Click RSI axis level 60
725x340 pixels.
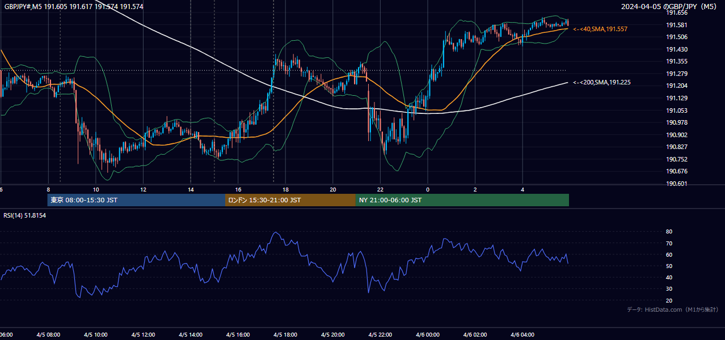669,254
